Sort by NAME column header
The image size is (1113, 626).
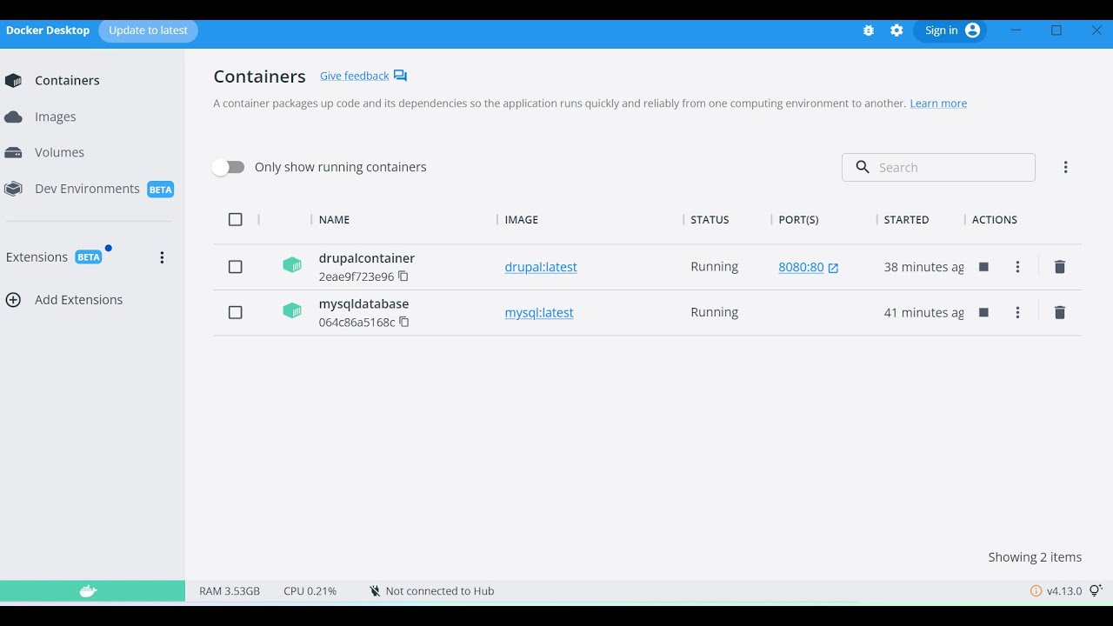(x=334, y=220)
